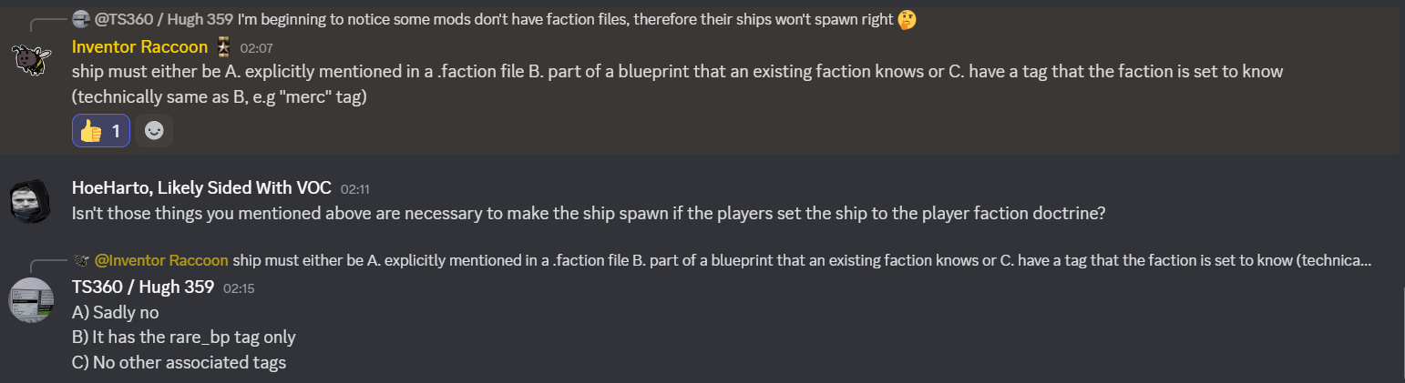
Task: Click the TS360 / Hugh 359 message author name
Action: [x=142, y=287]
